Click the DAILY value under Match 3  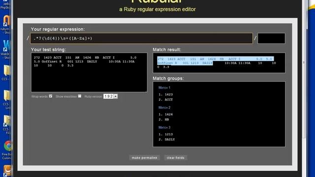point(170,140)
